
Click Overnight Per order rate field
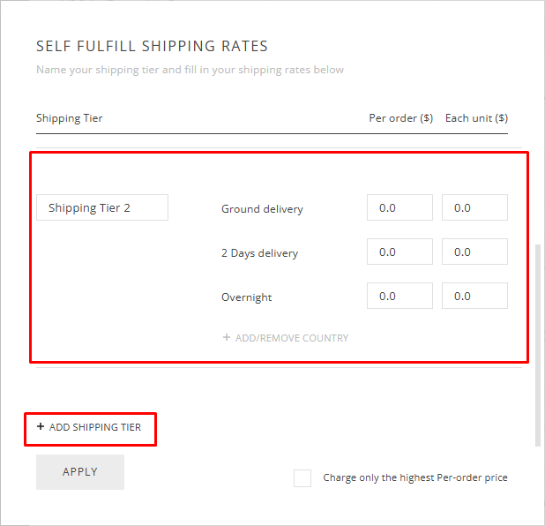point(399,297)
